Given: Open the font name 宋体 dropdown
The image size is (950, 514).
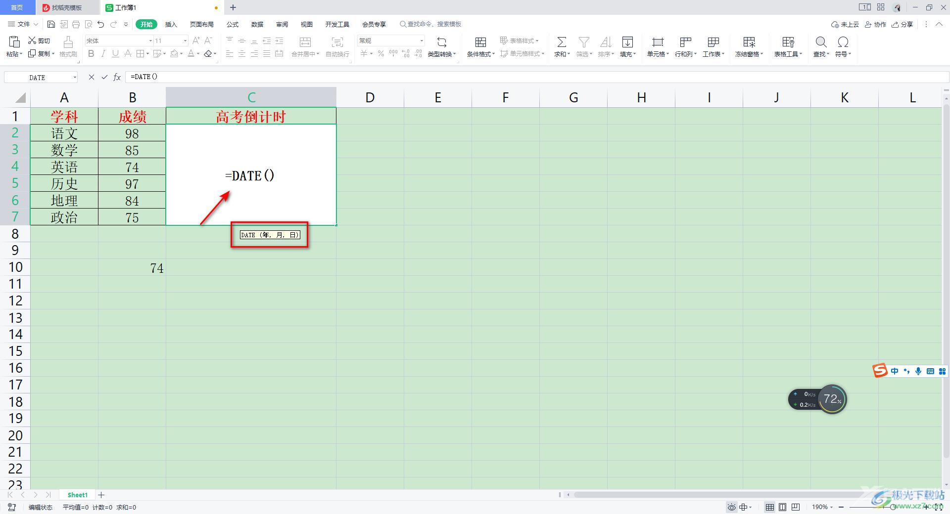Looking at the screenshot, I should pyautogui.click(x=150, y=41).
